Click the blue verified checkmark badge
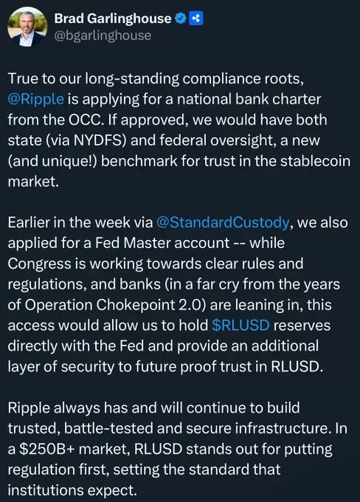Screen dimensions: 360x502 (181, 18)
